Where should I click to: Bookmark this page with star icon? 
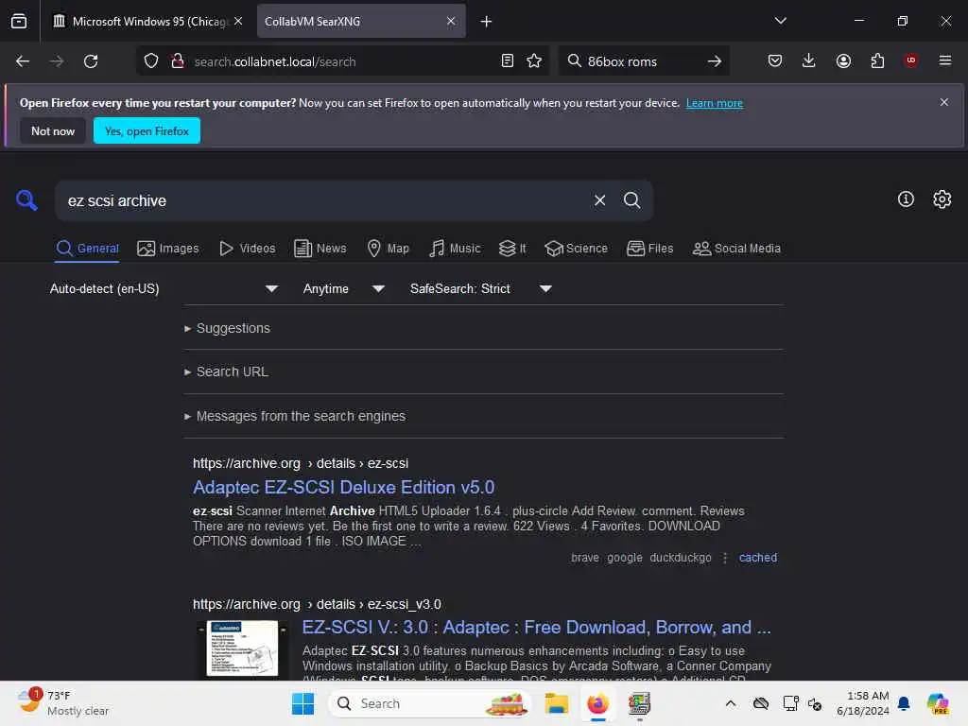click(534, 61)
